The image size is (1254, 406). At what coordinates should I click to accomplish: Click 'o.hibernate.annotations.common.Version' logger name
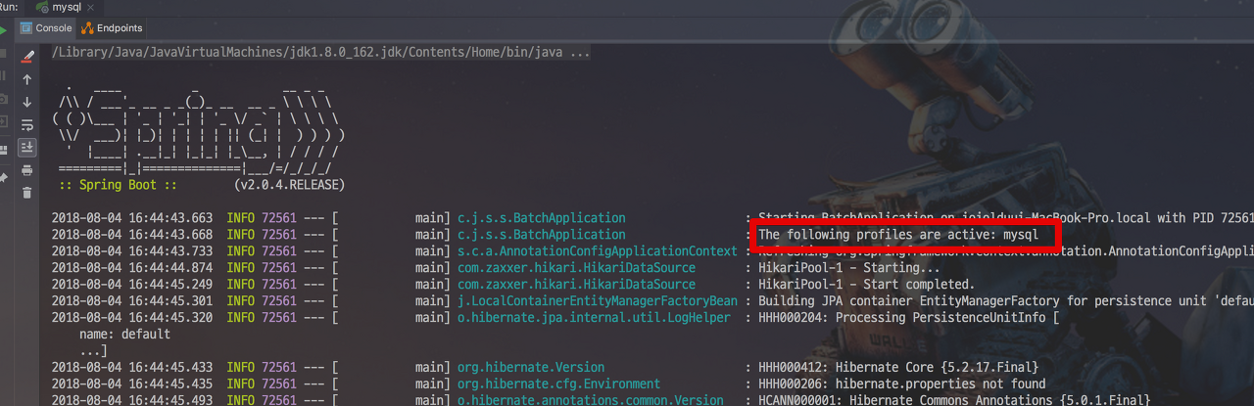click(x=590, y=400)
